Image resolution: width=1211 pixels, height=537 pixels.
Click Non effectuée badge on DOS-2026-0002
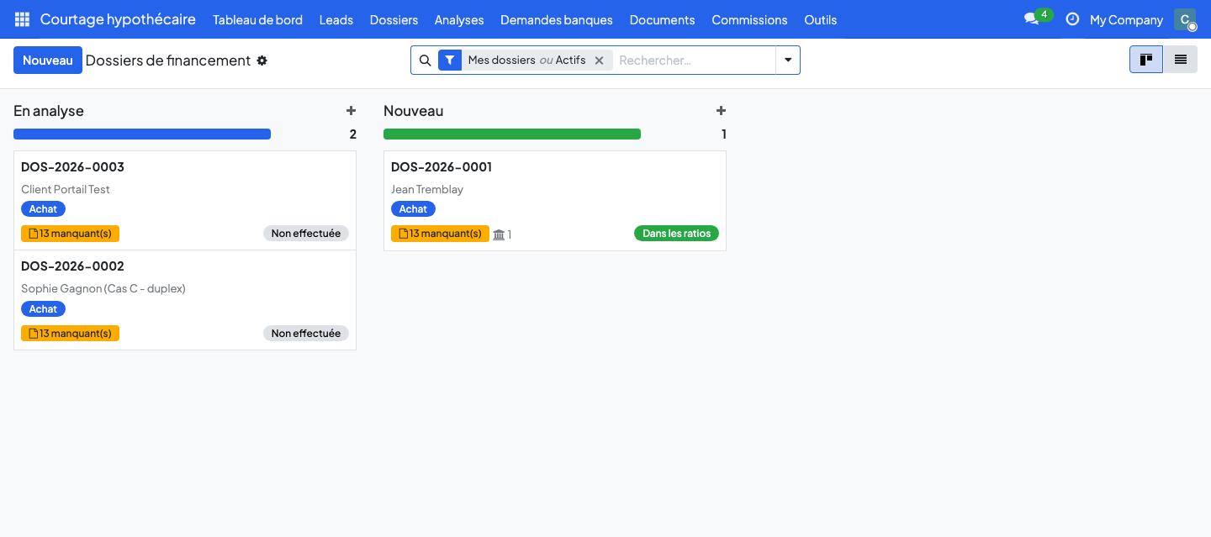click(306, 333)
